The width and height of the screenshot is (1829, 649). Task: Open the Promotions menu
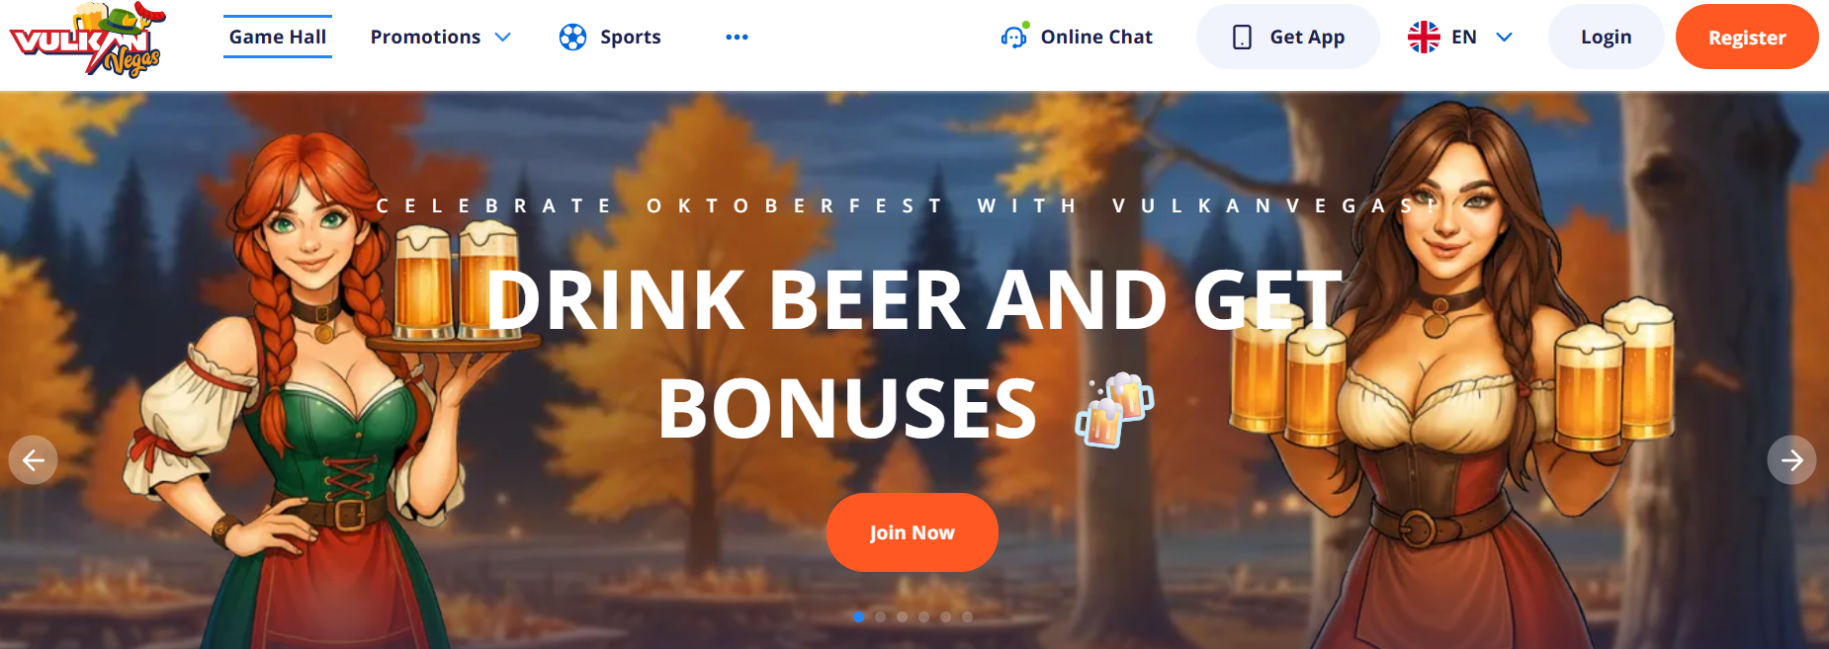click(x=425, y=37)
